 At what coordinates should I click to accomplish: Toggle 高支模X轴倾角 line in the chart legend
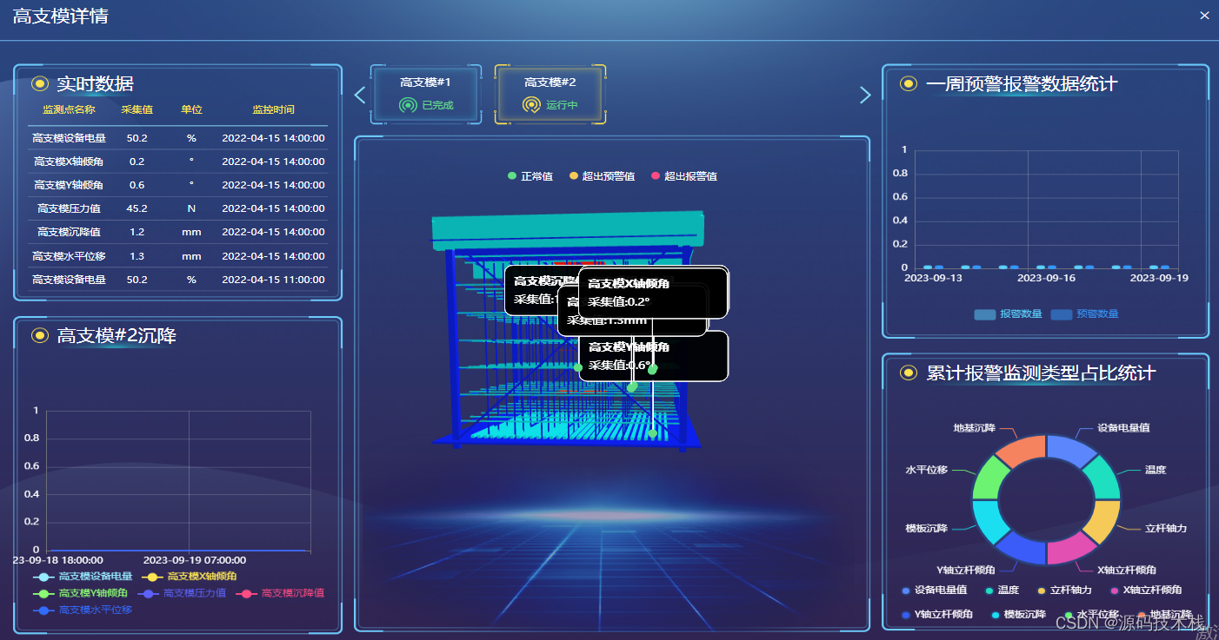tap(188, 577)
